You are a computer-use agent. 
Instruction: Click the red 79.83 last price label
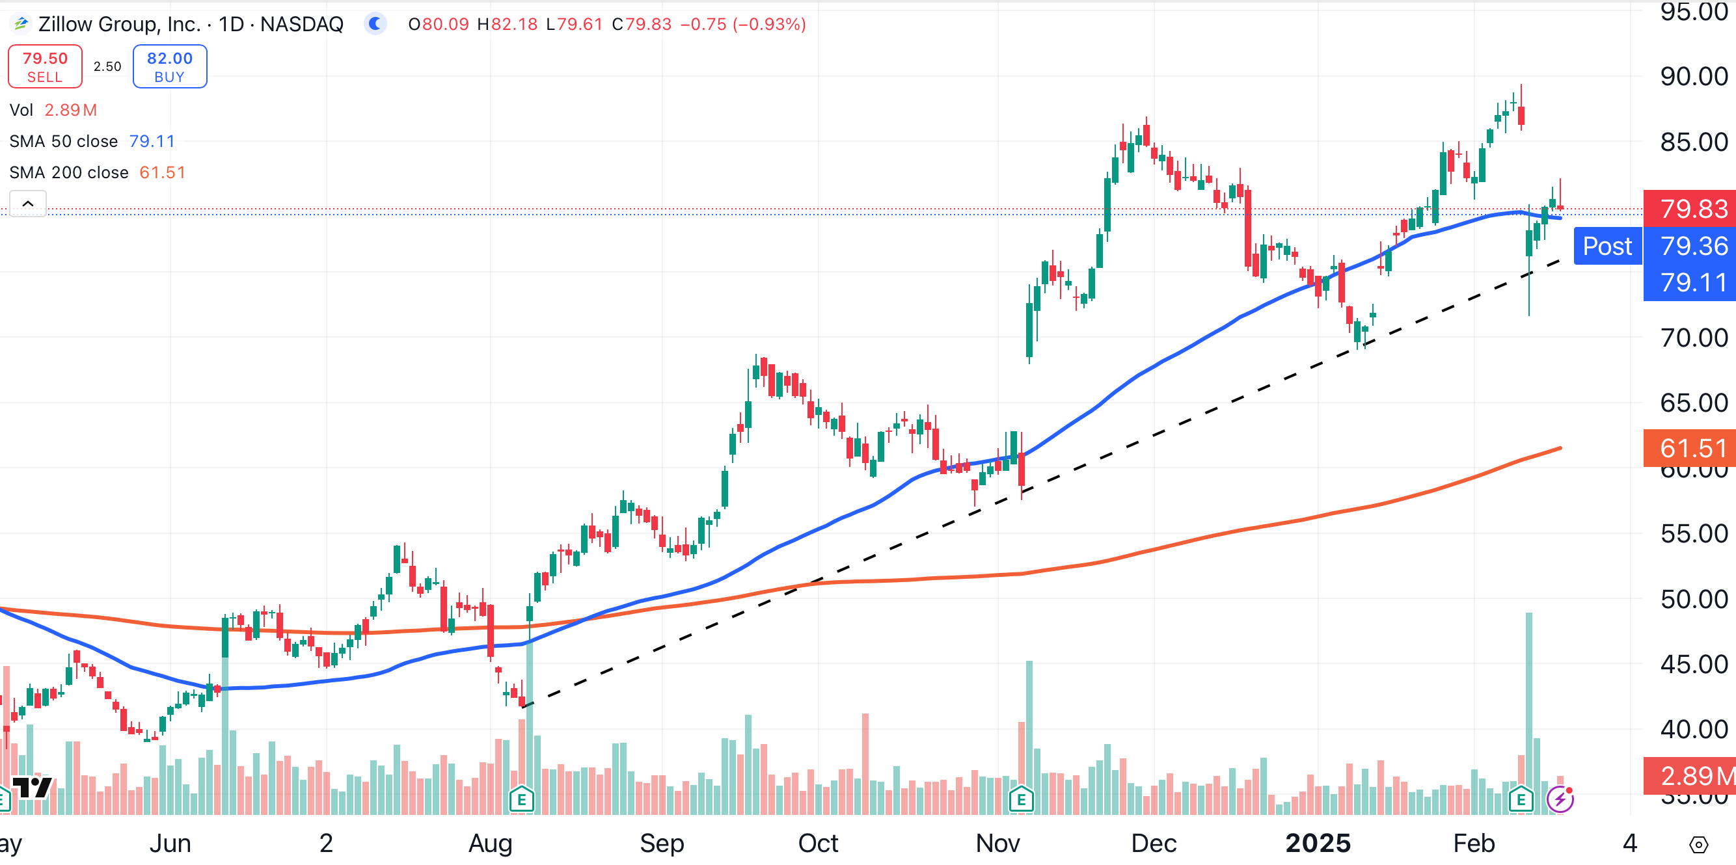[1692, 209]
